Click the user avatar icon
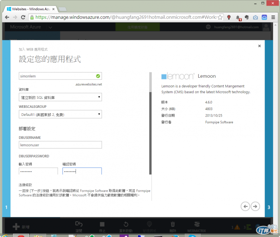This screenshot has width=280, height=237. [266, 27]
